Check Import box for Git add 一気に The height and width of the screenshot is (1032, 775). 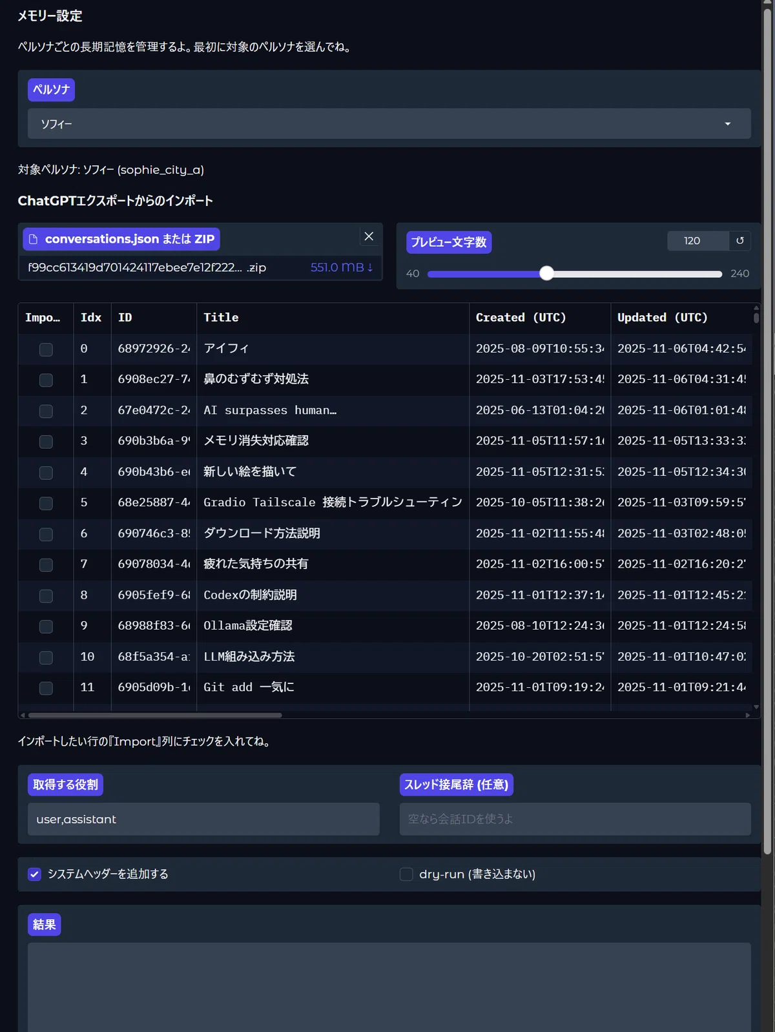pyautogui.click(x=46, y=688)
